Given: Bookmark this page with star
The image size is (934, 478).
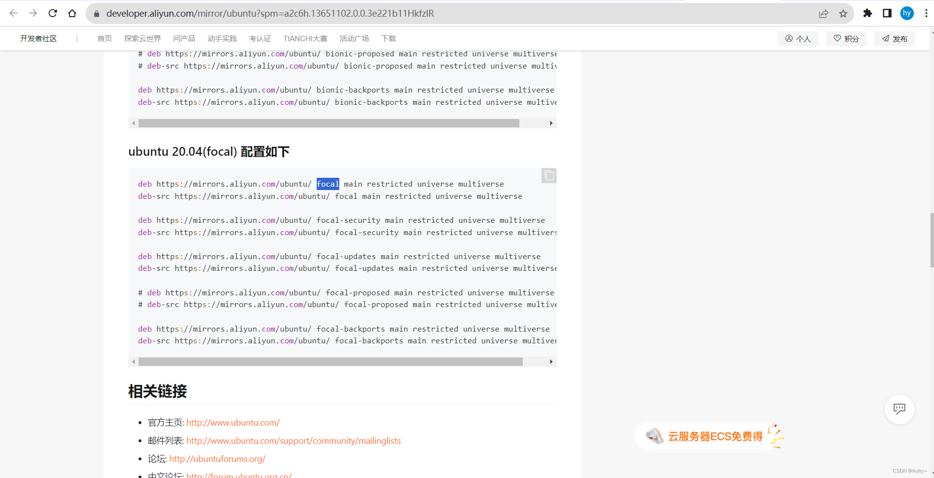Looking at the screenshot, I should pyautogui.click(x=843, y=14).
